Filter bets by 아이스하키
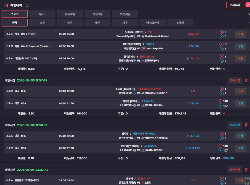 click(153, 23)
